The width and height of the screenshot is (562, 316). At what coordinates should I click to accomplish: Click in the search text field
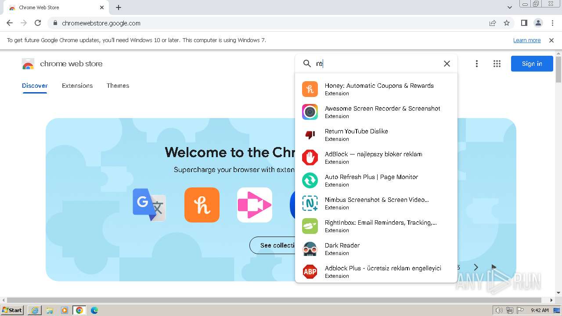click(378, 64)
